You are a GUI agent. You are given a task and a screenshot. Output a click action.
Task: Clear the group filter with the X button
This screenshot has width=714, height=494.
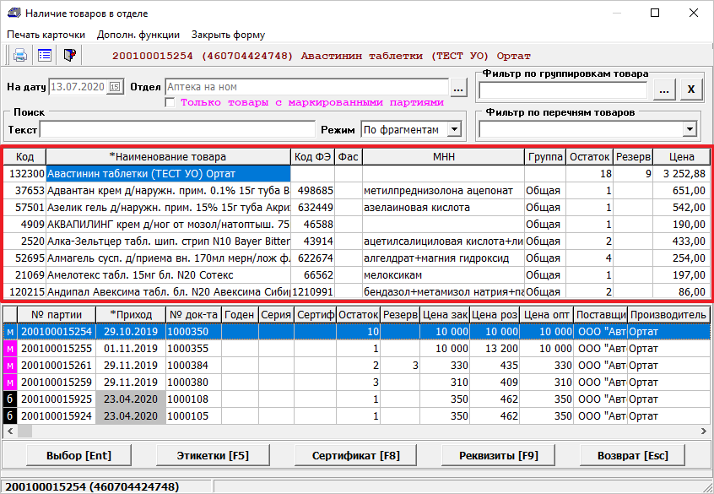coord(690,90)
